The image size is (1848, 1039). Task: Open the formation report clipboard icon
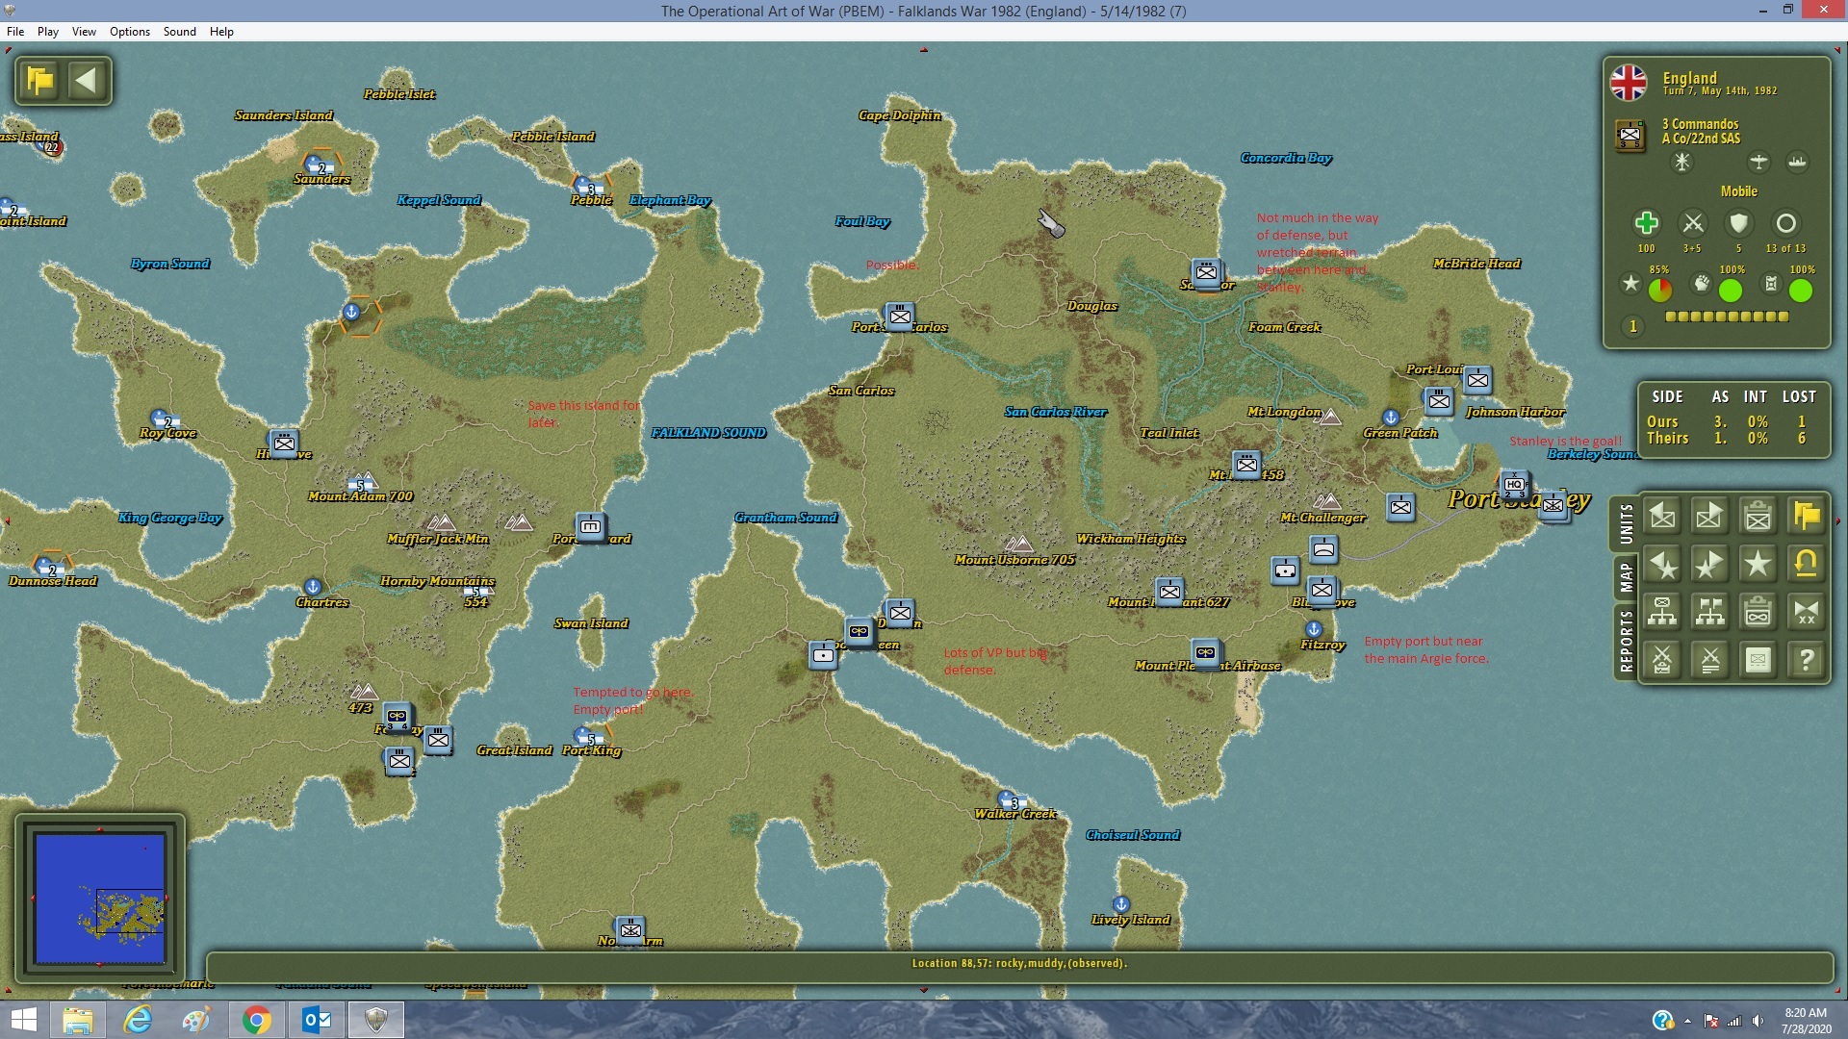pos(1758,612)
